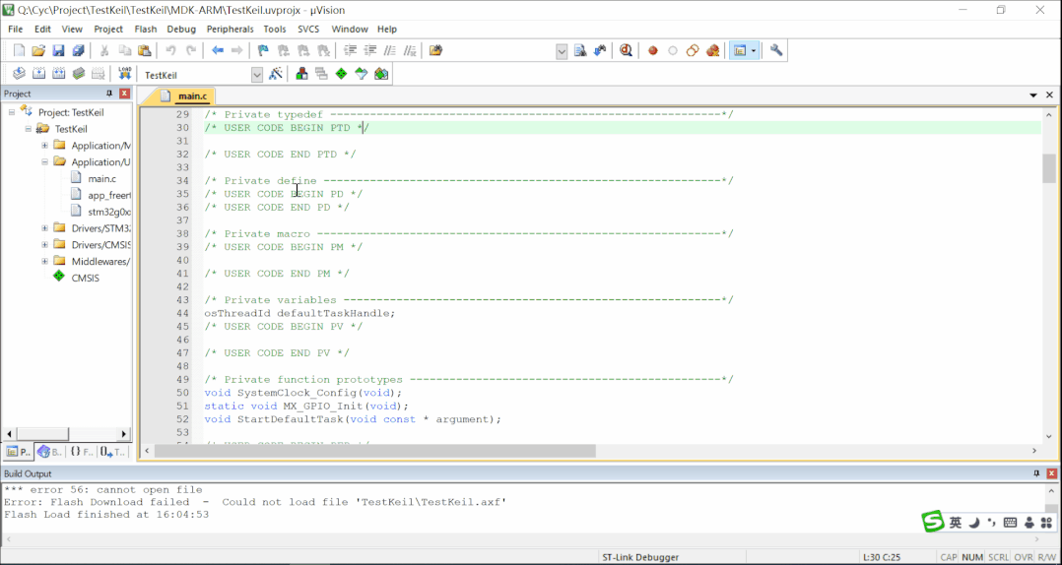Viewport: 1062px width, 565px height.
Task: Open the TestKeil target dropdown
Action: coord(257,75)
